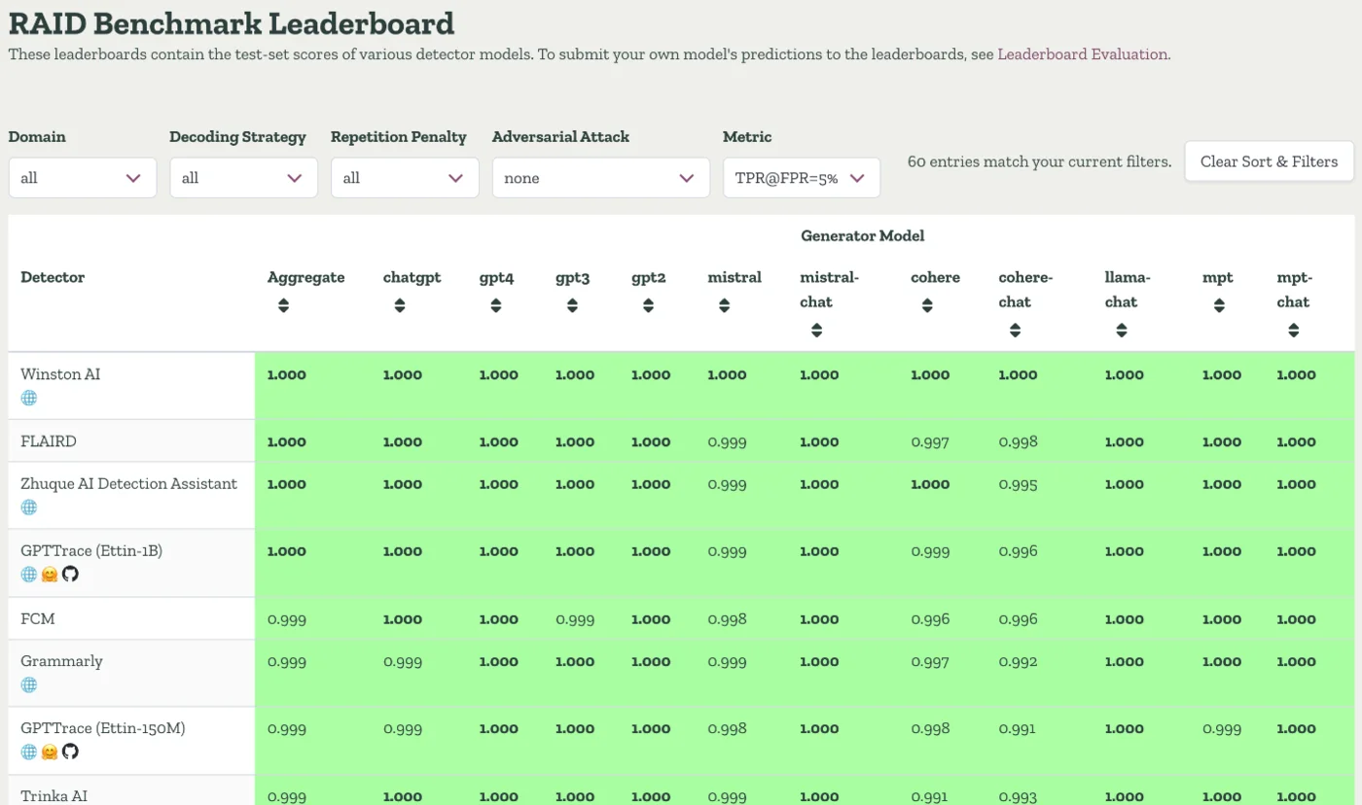Image resolution: width=1362 pixels, height=805 pixels.
Task: Select the Winston AI detector name
Action: pyautogui.click(x=60, y=374)
